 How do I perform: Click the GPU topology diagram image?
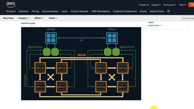point(81,64)
